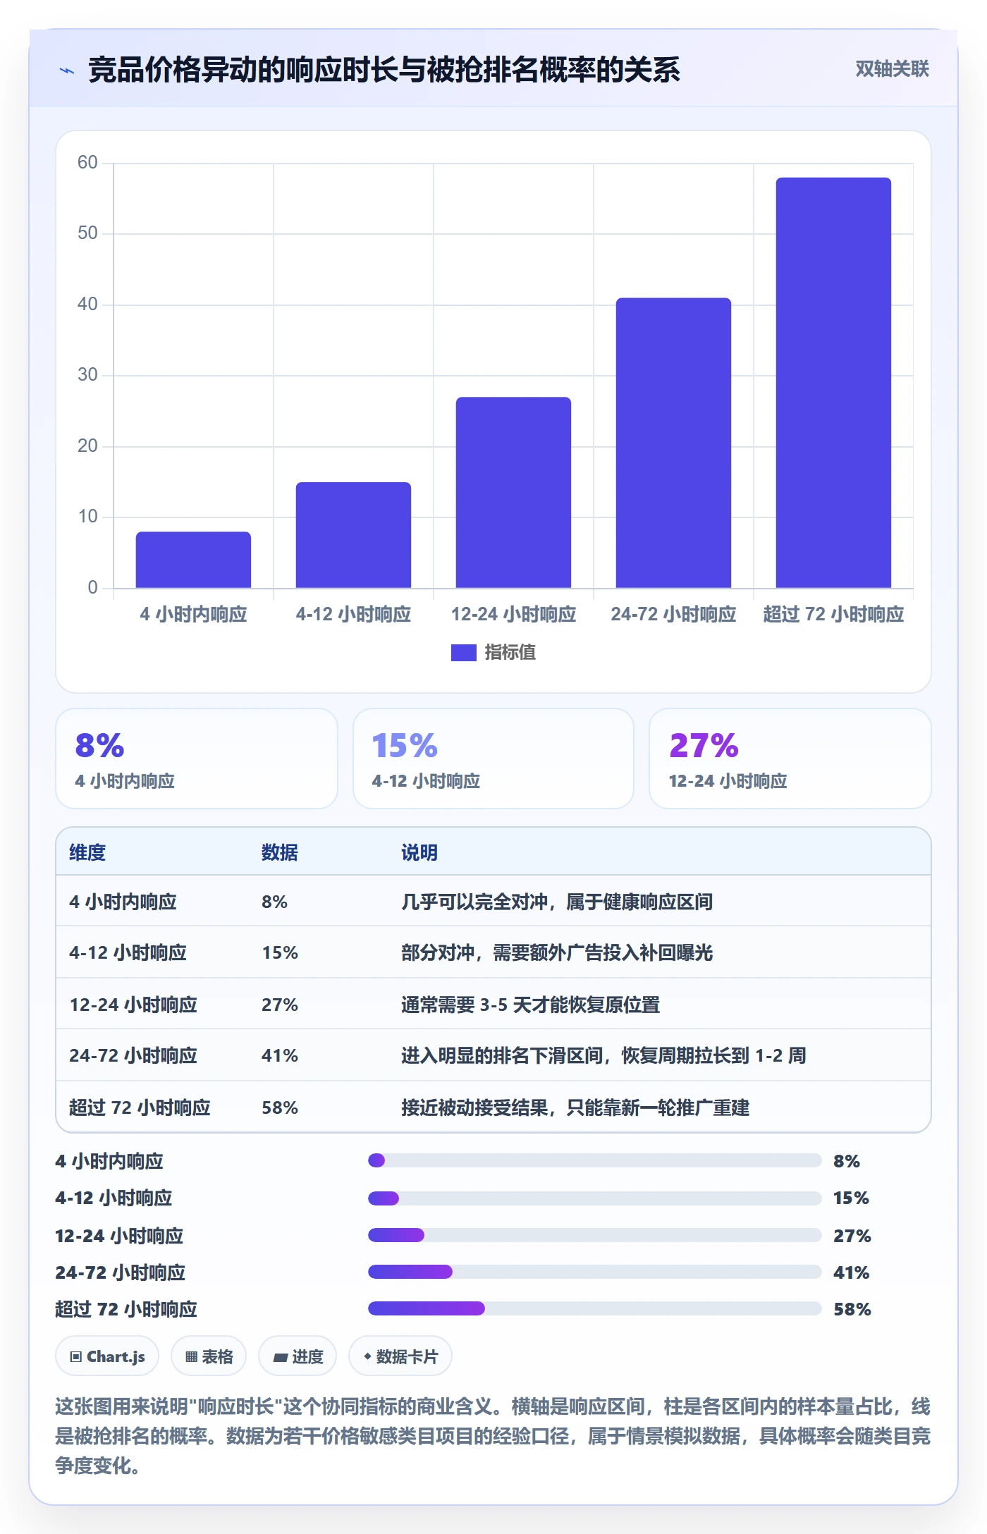Click the chart bar for 超过 72 小时响应
The image size is (987, 1534).
tap(833, 383)
